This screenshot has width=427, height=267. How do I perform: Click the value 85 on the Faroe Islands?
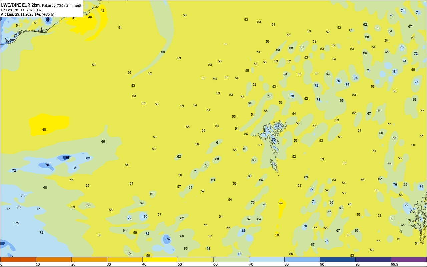point(274,139)
